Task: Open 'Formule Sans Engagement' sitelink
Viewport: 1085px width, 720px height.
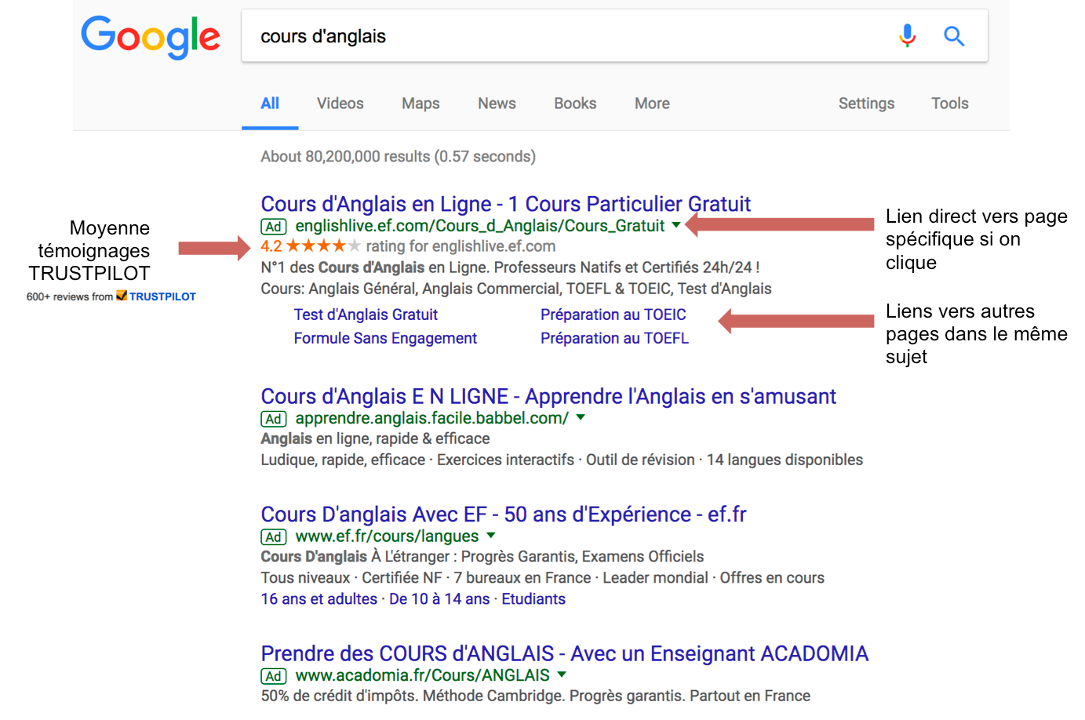Action: [x=385, y=338]
